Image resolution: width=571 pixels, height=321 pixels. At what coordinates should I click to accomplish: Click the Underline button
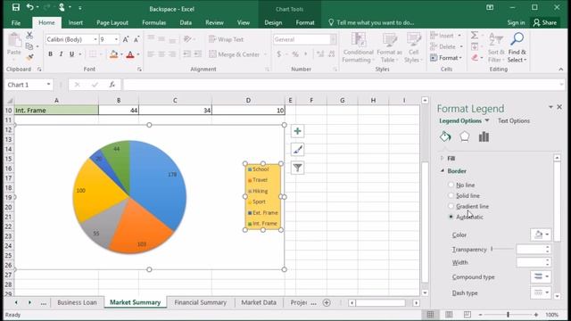coord(71,54)
